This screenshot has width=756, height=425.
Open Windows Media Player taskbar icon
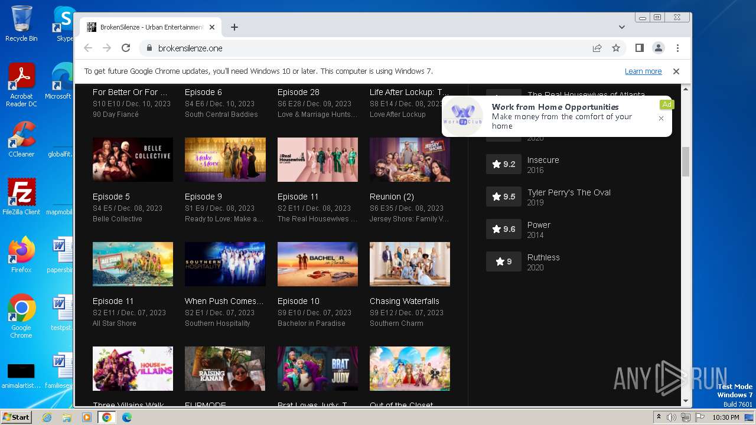[87, 417]
